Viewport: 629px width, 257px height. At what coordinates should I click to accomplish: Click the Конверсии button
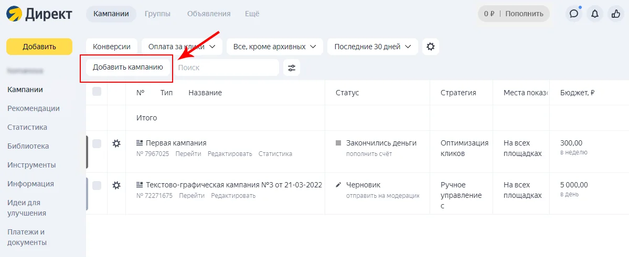point(112,47)
